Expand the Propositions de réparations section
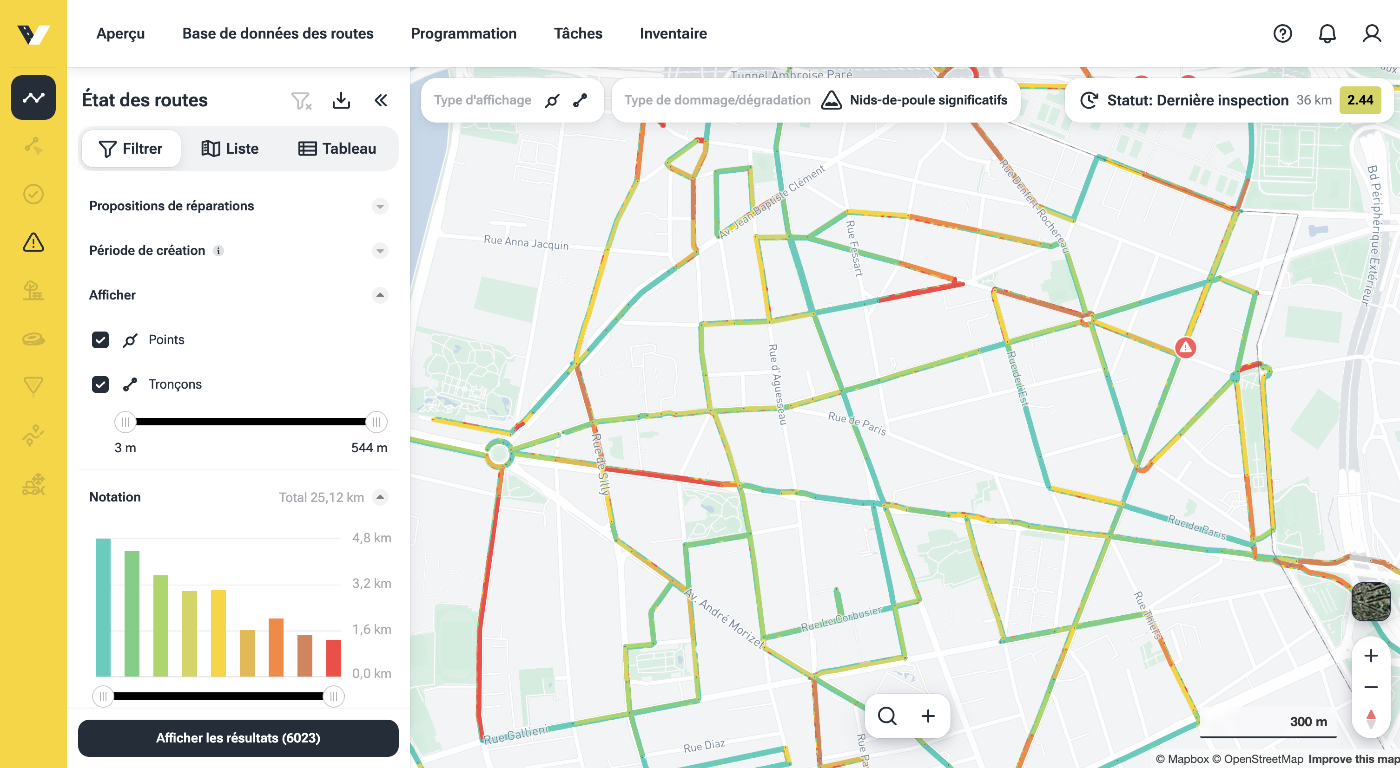 (x=380, y=206)
